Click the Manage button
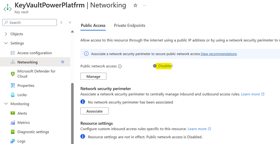The height and width of the screenshot is (144, 280). coord(93,76)
